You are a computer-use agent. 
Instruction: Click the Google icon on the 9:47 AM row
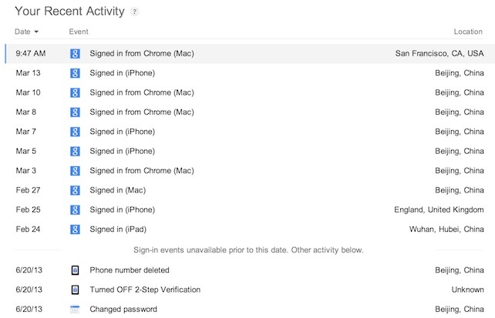click(75, 54)
